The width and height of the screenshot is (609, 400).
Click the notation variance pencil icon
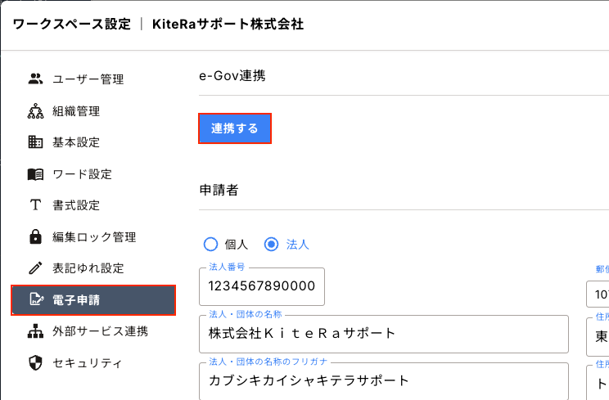point(35,268)
